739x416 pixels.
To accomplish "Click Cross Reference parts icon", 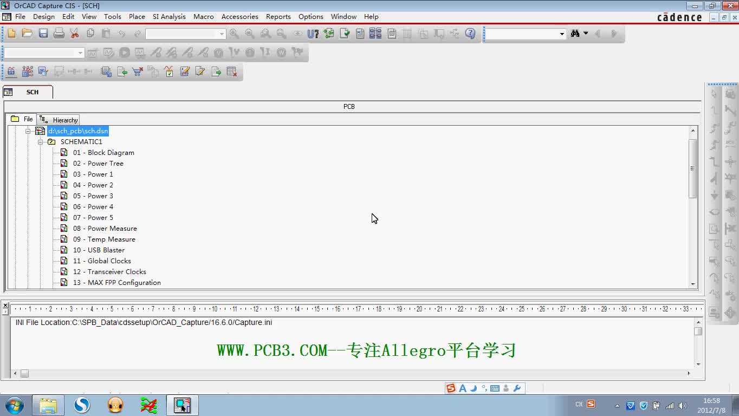I will pos(375,34).
